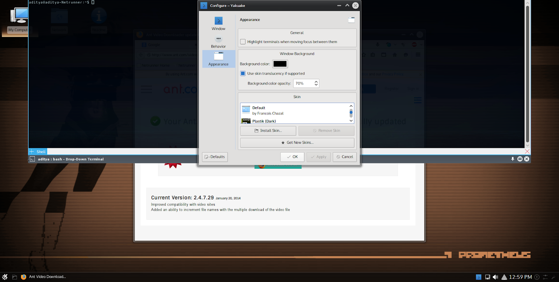The height and width of the screenshot is (282, 559).
Task: Switch to the Shell session tab
Action: pyautogui.click(x=41, y=151)
